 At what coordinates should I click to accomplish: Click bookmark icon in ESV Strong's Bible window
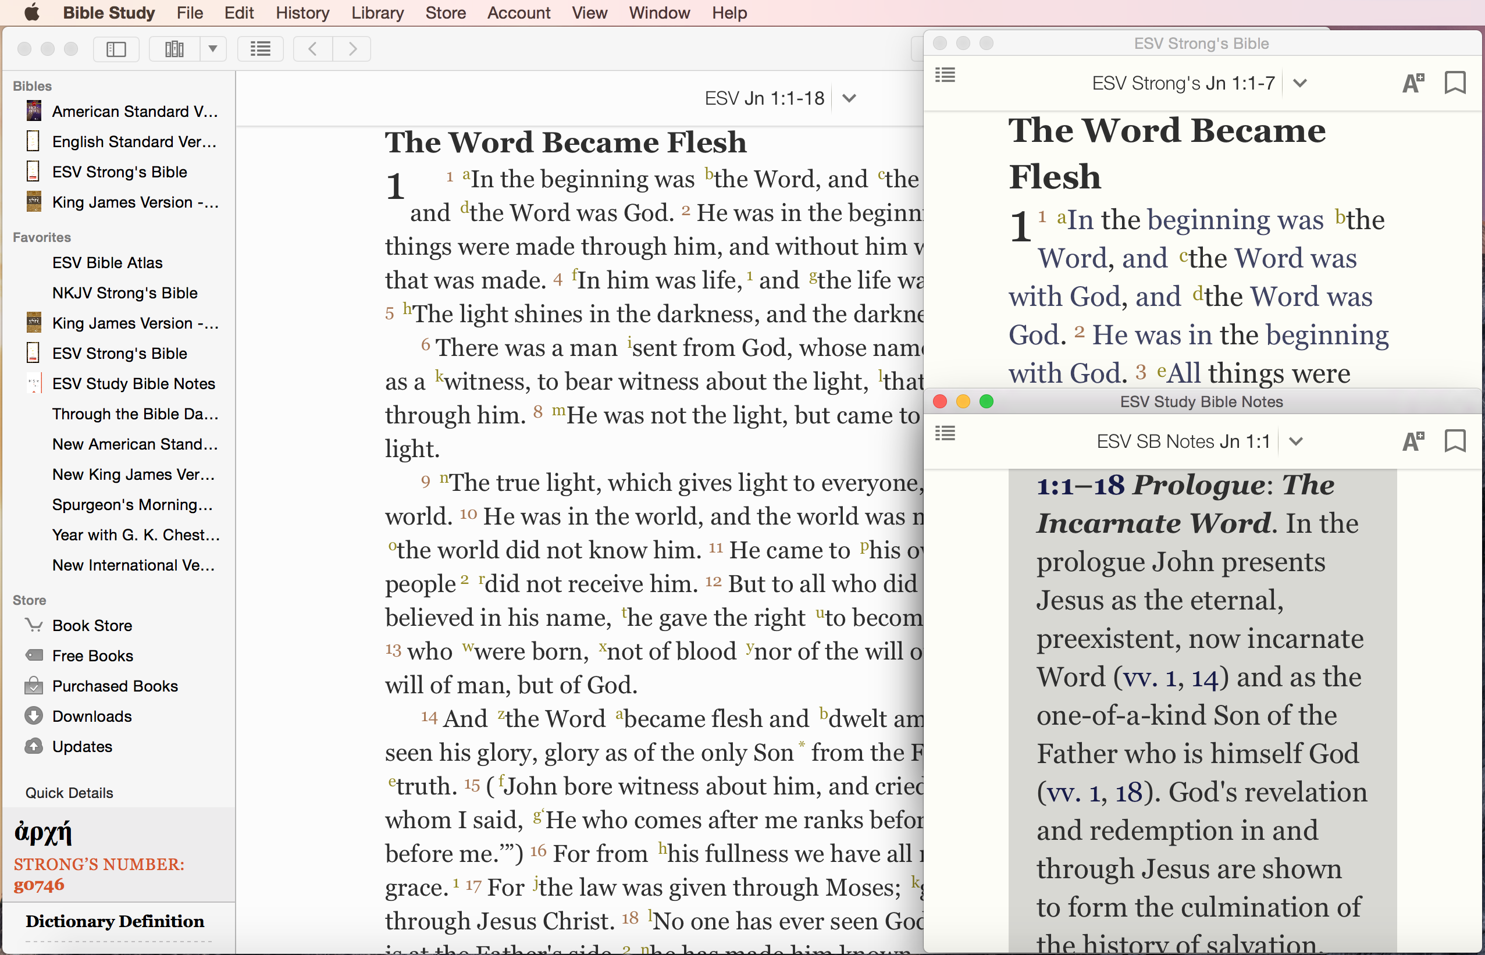(x=1455, y=83)
